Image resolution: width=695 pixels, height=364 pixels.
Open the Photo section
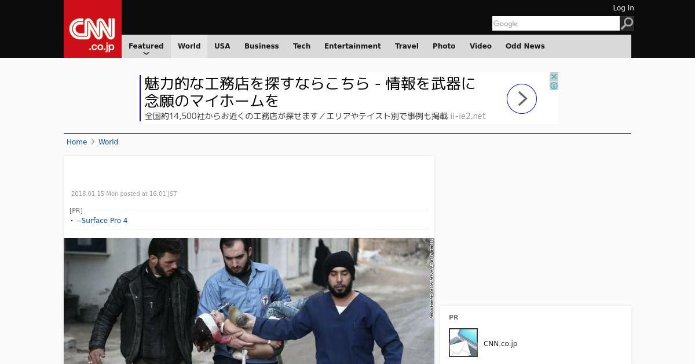click(444, 46)
